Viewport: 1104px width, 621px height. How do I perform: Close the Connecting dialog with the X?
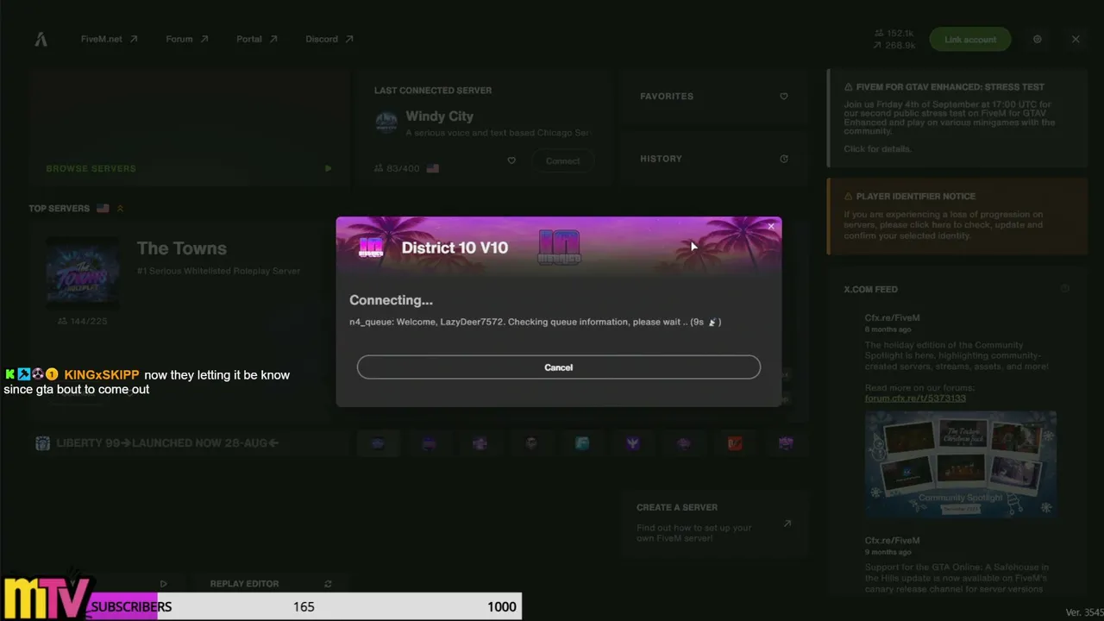pos(771,227)
